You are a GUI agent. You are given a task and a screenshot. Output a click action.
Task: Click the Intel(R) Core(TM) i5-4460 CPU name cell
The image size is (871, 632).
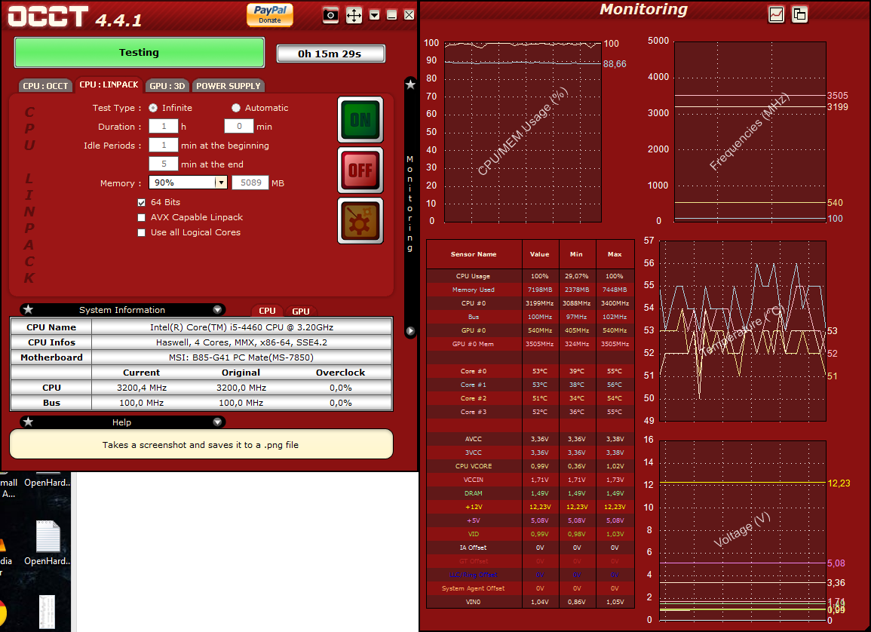point(241,327)
